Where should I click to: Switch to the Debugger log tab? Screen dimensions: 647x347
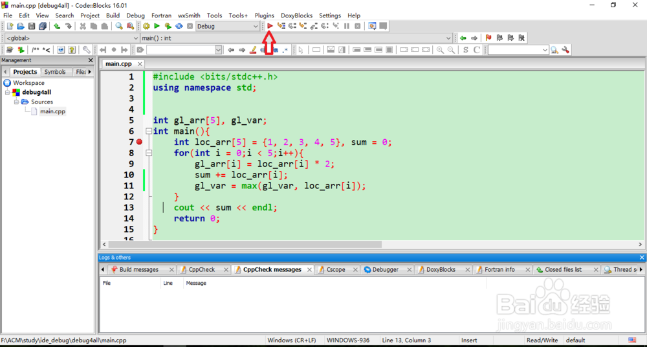pyautogui.click(x=386, y=270)
